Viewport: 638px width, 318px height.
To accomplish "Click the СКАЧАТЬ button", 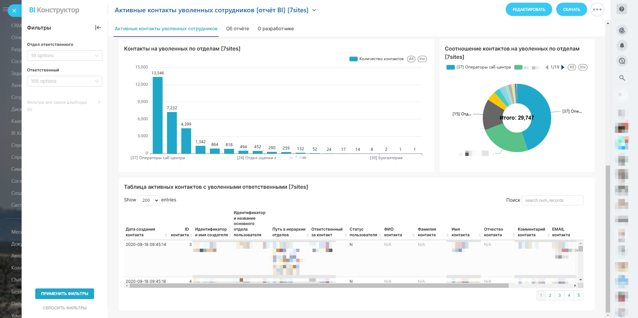I will [571, 10].
